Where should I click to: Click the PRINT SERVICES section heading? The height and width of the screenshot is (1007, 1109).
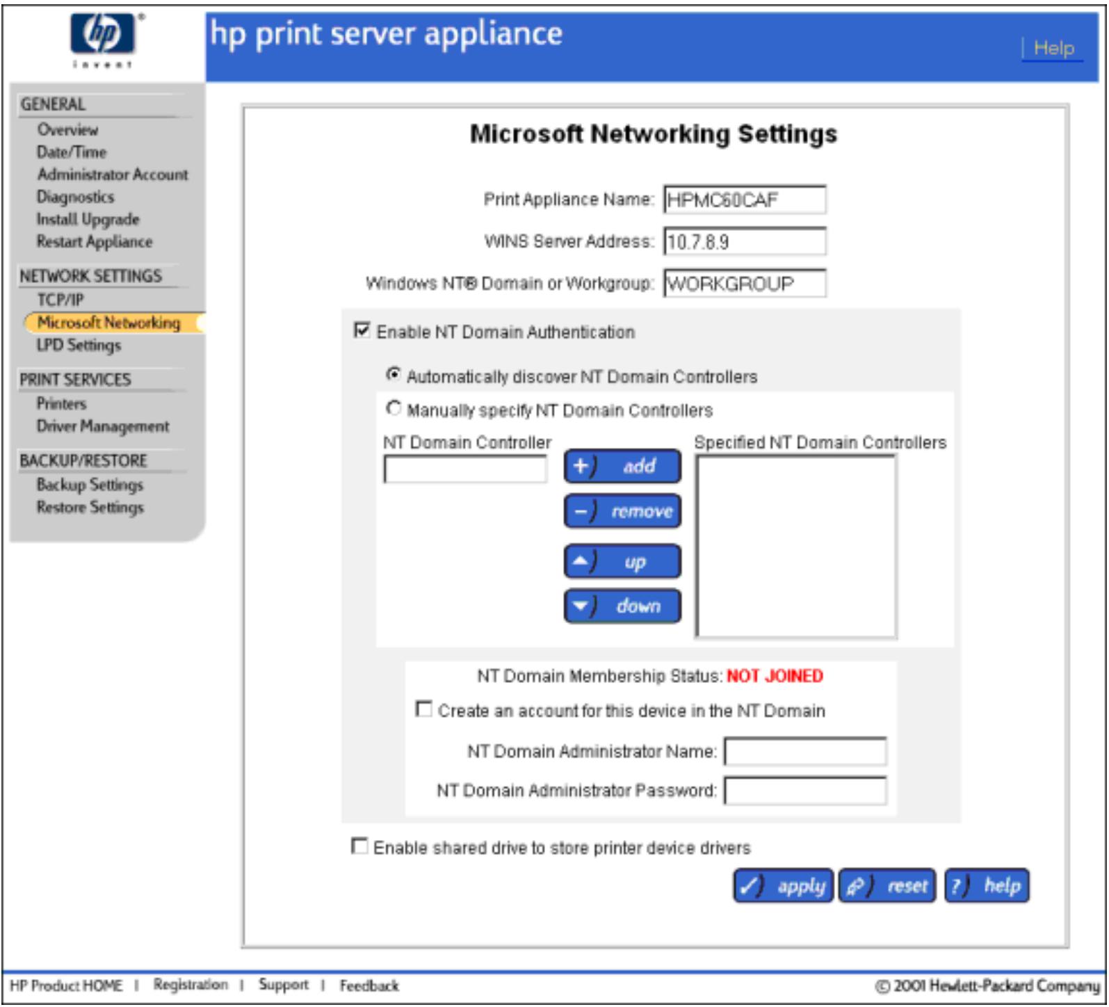pyautogui.click(x=75, y=380)
